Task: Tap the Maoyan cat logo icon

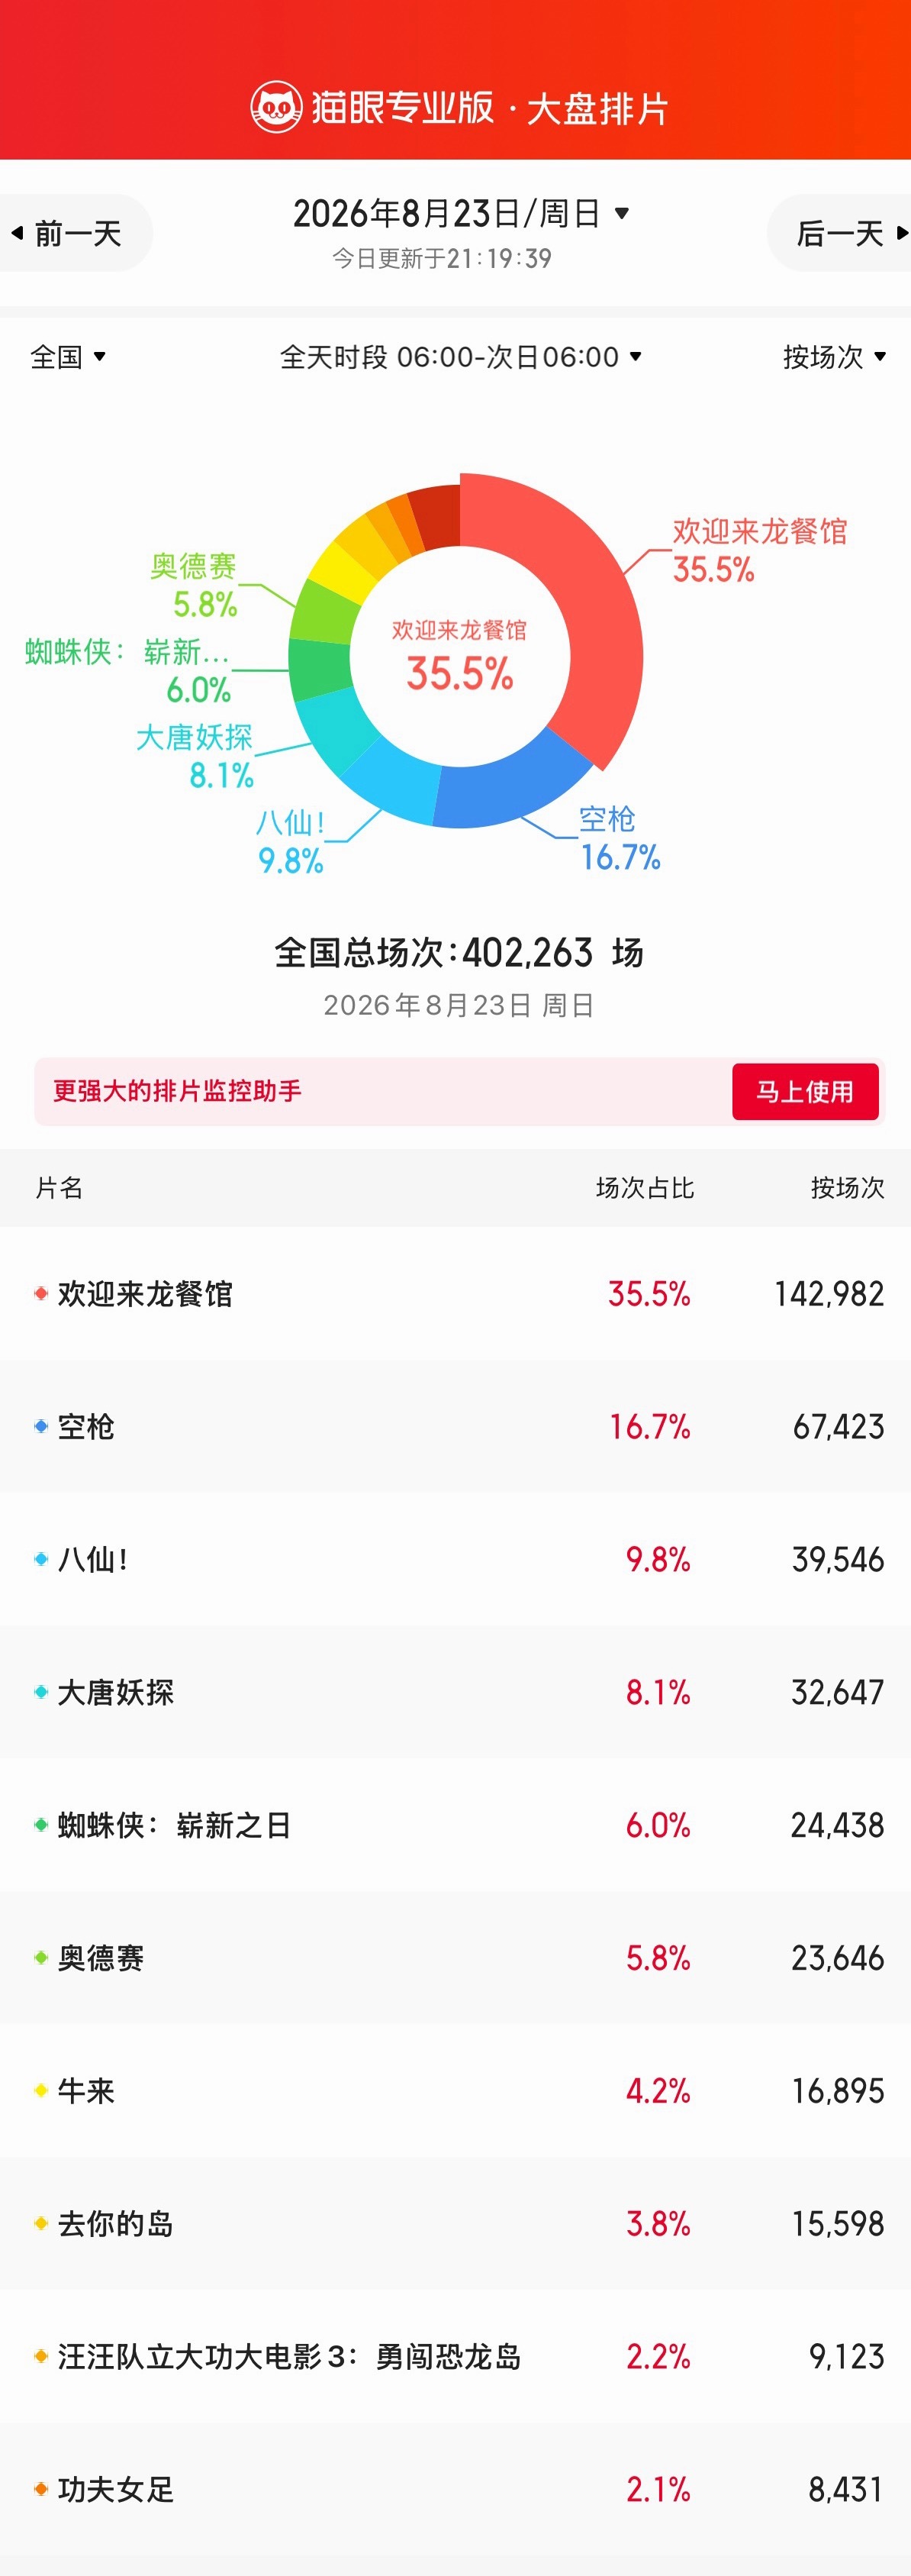Action: click(x=275, y=107)
